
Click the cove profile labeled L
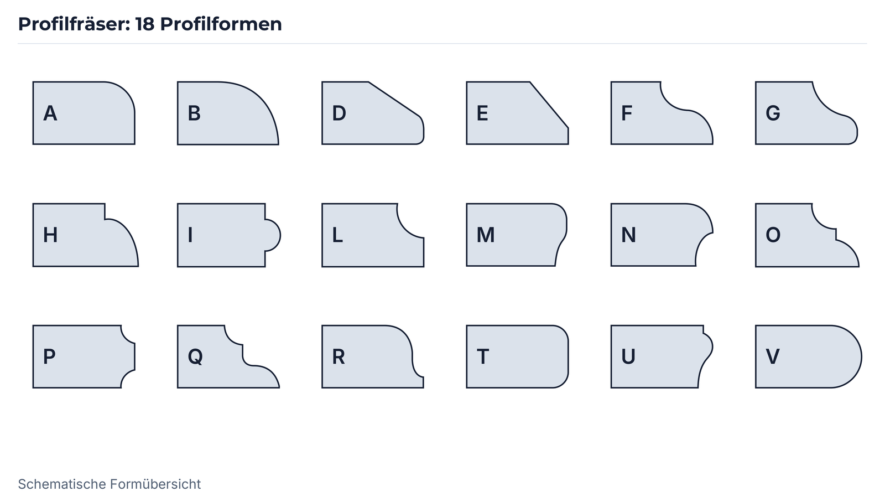coord(373,235)
